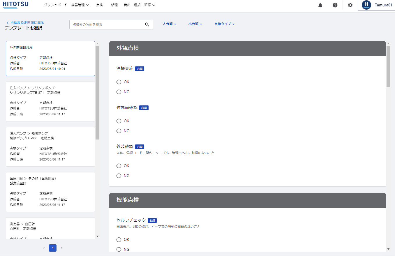Open the 貸出・返却 menu item
Screen dimensions: 395x256
tap(132, 5)
